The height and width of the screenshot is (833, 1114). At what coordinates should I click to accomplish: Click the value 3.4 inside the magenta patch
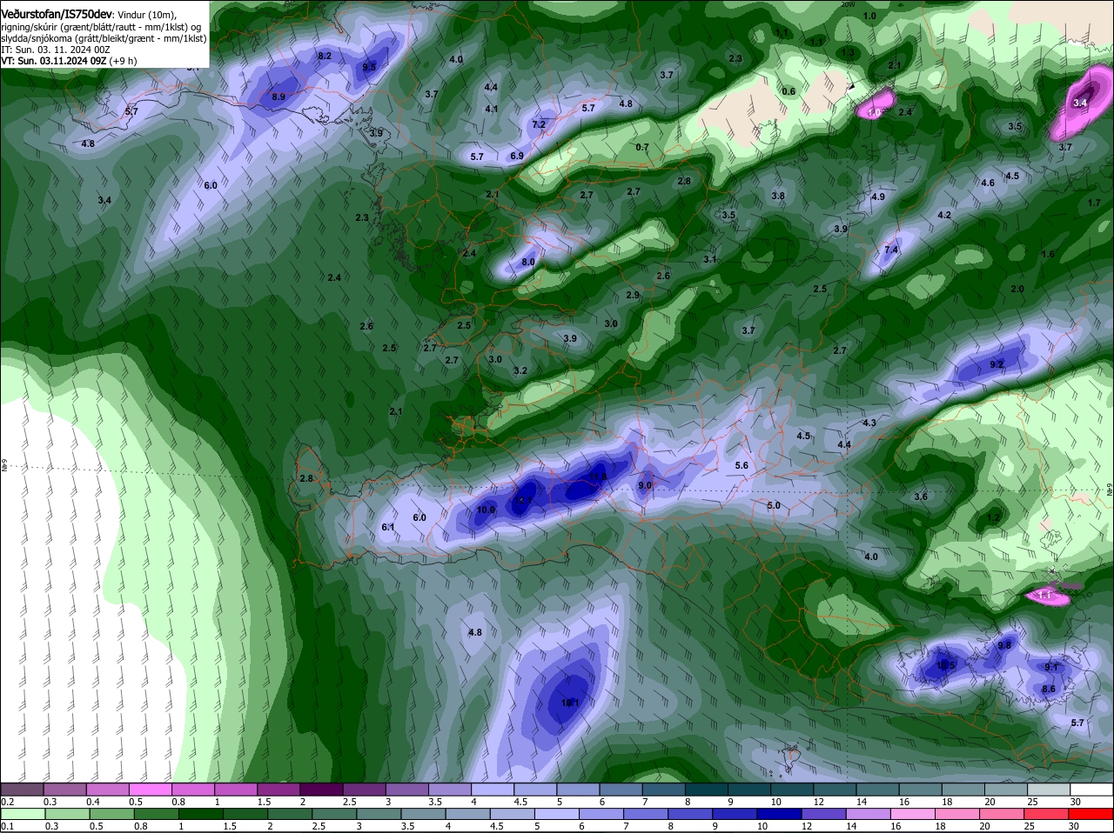pos(1080,103)
